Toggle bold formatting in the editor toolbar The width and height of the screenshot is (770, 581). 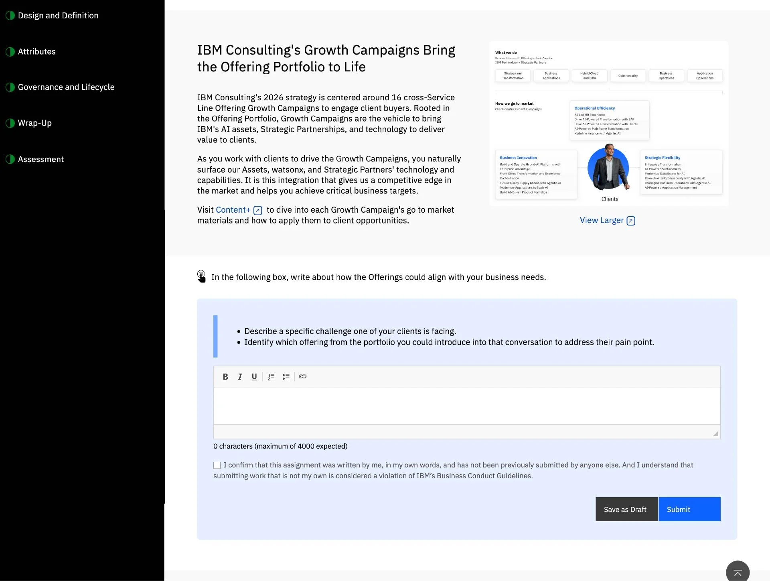click(x=225, y=377)
